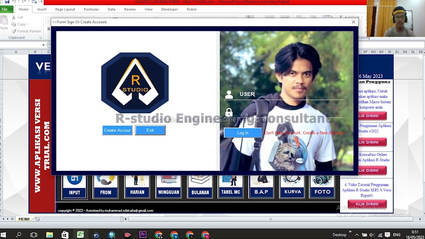The height and width of the screenshot is (239, 425).
Task: Switch to the Page Layout ribbon tab
Action: (x=65, y=9)
